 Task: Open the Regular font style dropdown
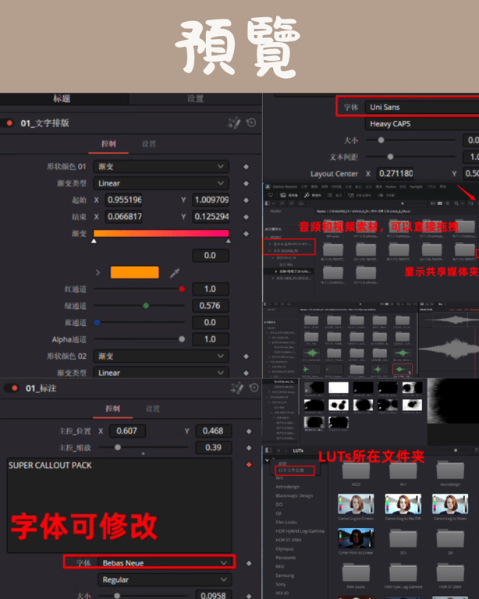pos(165,580)
